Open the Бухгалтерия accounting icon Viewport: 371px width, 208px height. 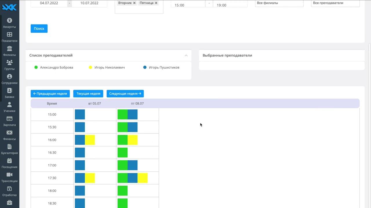coord(9,146)
